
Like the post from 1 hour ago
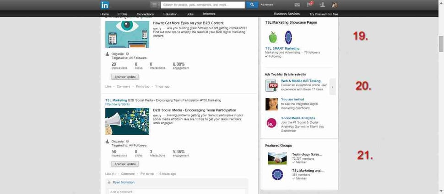click(x=108, y=86)
